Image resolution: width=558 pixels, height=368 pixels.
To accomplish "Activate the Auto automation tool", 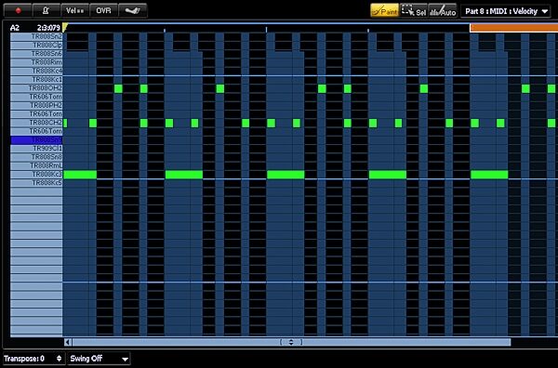I will tap(443, 10).
